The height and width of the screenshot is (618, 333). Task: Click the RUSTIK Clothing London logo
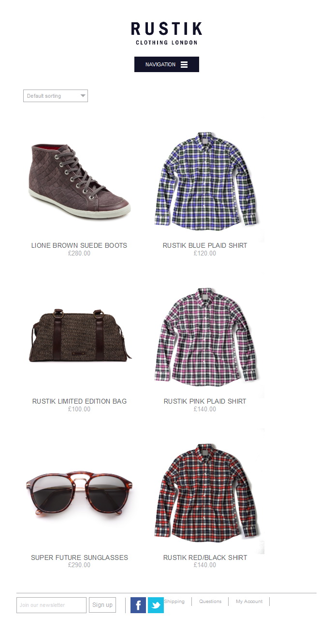pyautogui.click(x=167, y=33)
